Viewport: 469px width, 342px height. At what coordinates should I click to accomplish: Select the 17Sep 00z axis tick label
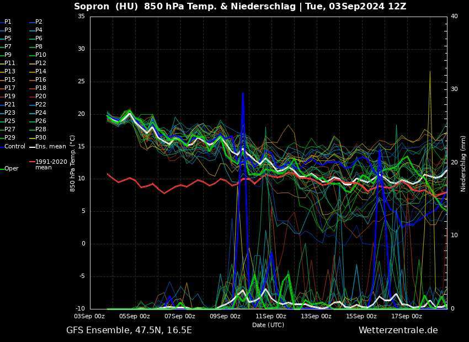pos(407,317)
